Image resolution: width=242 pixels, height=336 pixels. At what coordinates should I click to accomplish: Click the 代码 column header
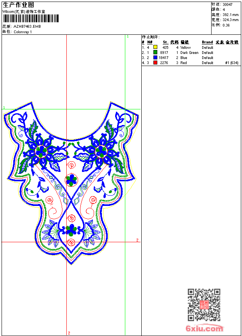(174, 42)
